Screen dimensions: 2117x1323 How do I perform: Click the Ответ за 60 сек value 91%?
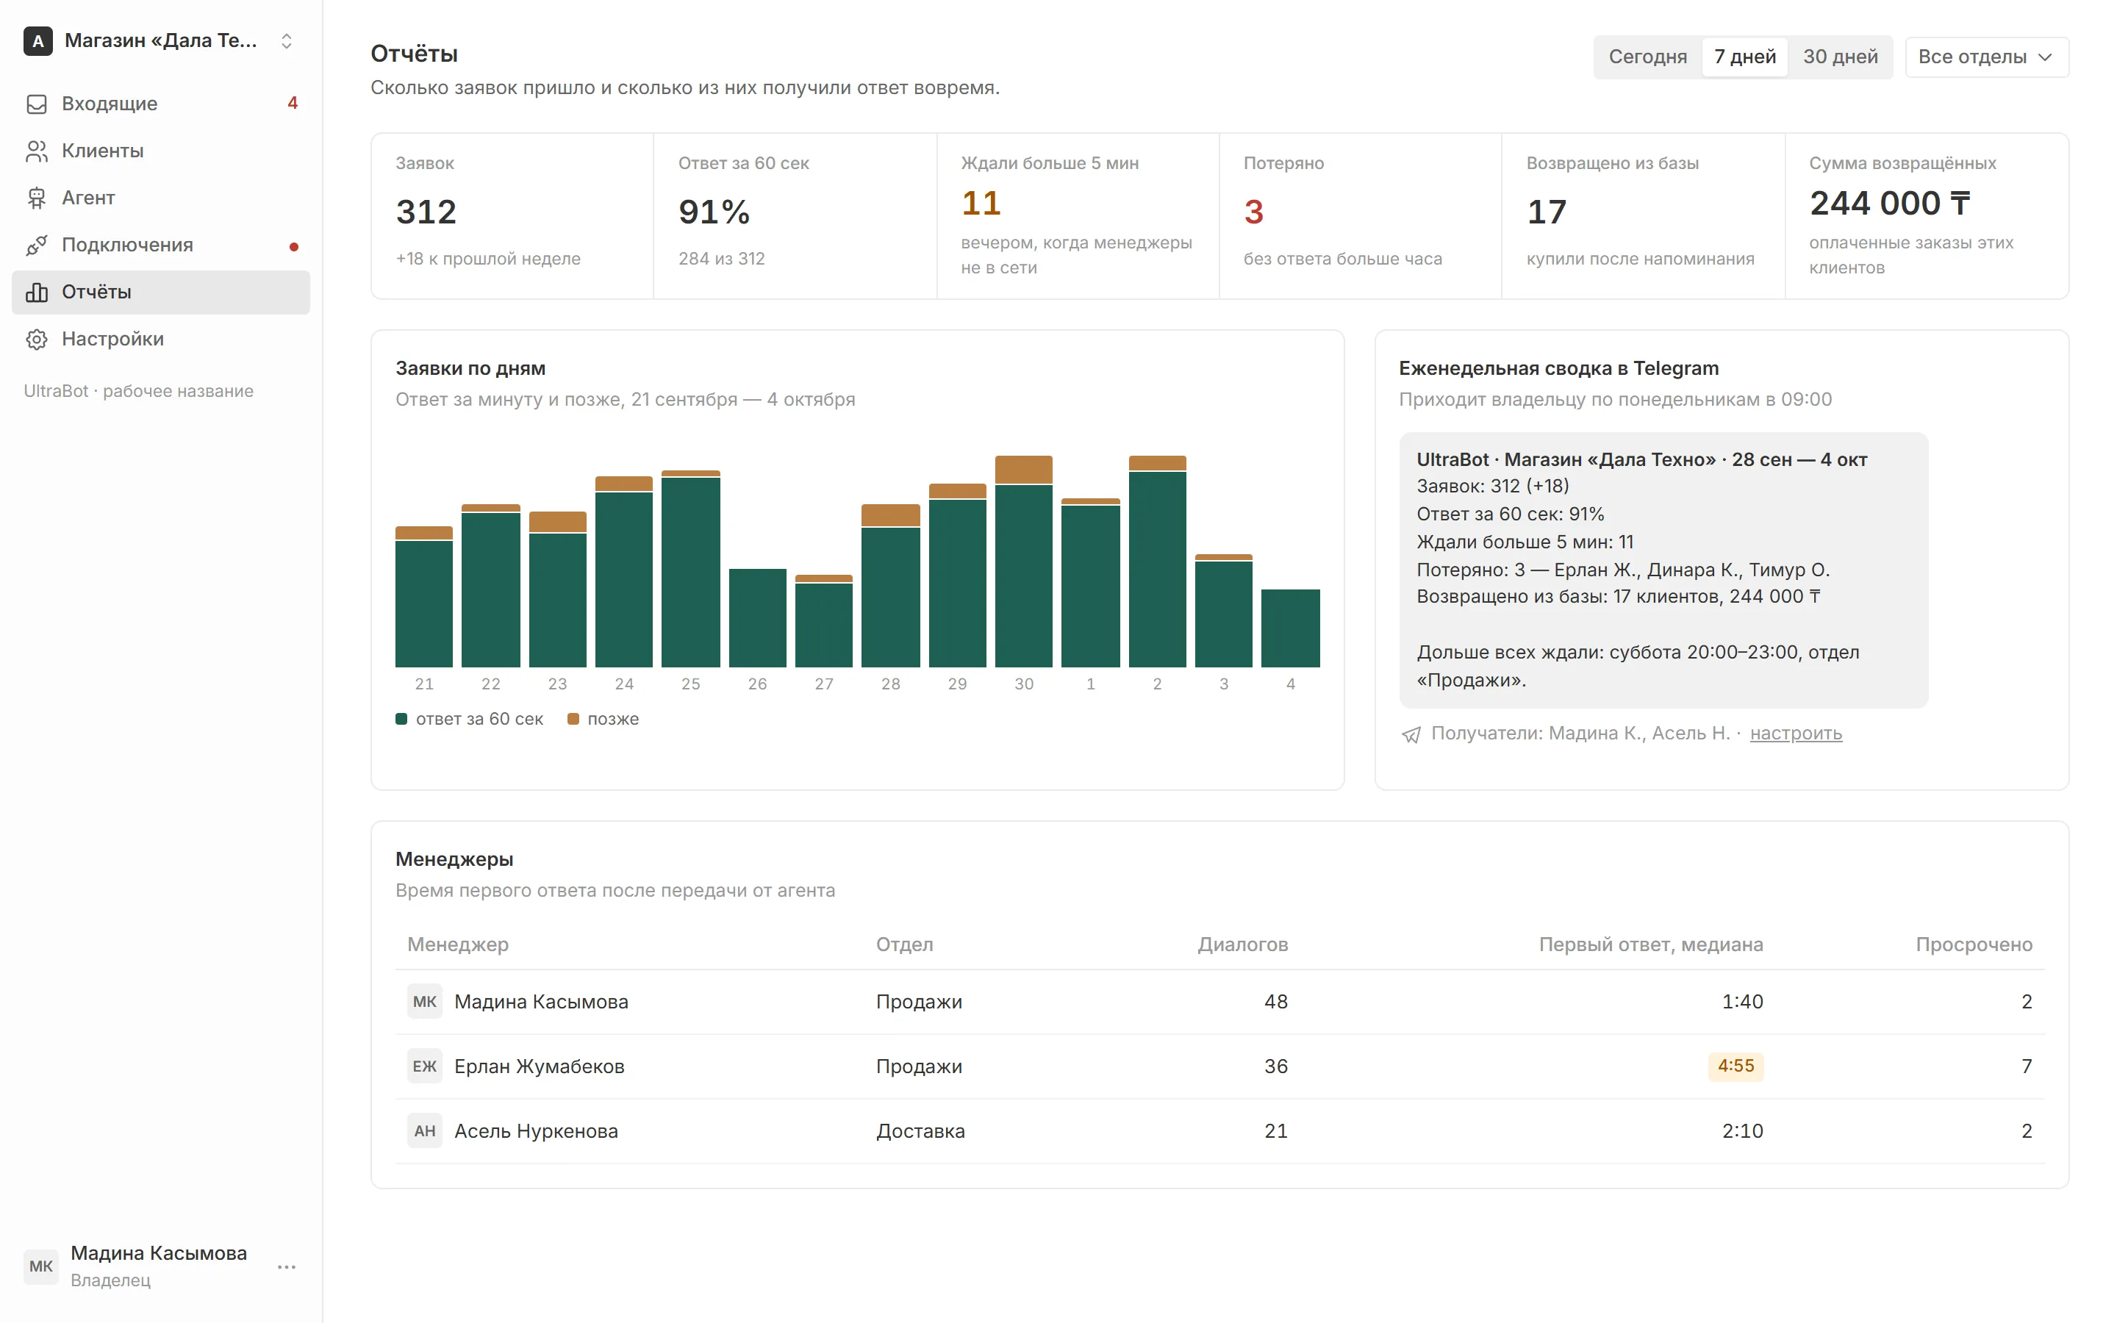(714, 212)
